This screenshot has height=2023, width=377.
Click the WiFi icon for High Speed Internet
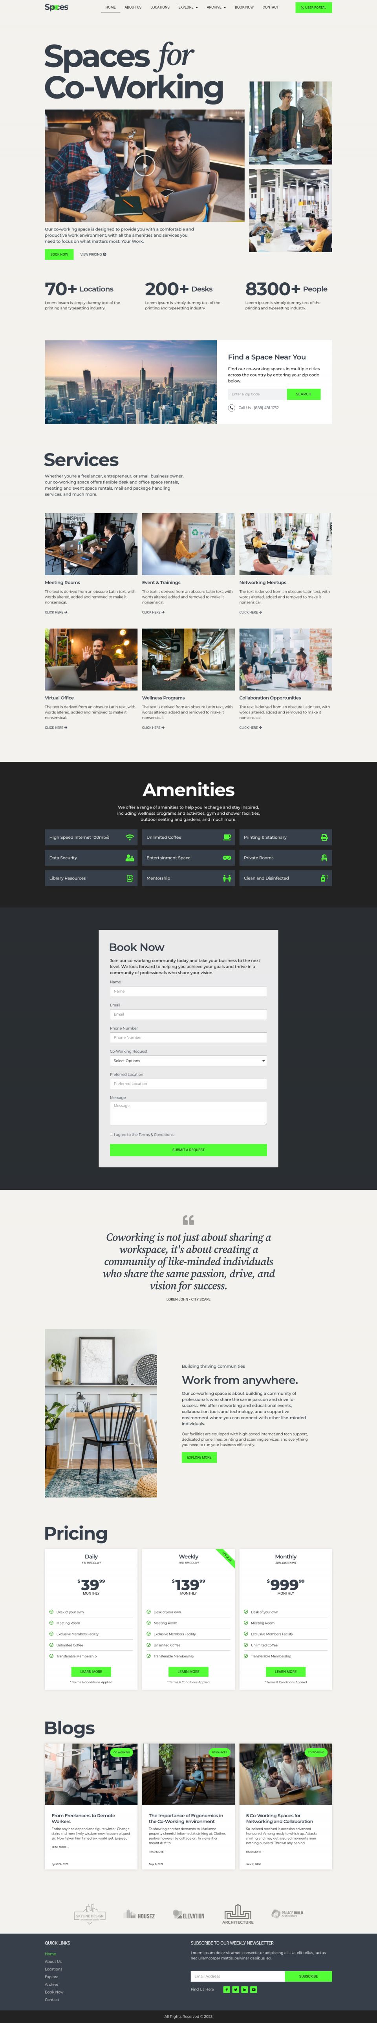tap(130, 837)
